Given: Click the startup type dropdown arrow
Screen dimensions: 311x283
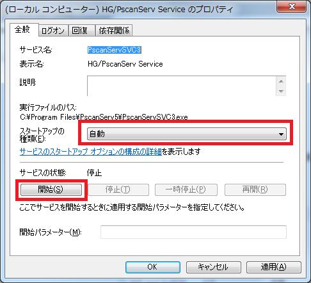Looking at the screenshot, I should pos(281,134).
